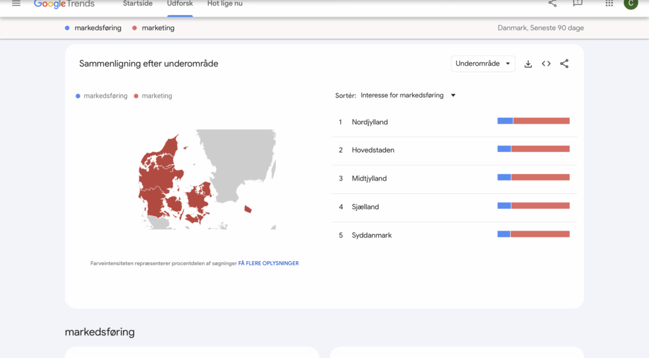
Task: Select the Nordjylland region row
Action: pyautogui.click(x=369, y=122)
